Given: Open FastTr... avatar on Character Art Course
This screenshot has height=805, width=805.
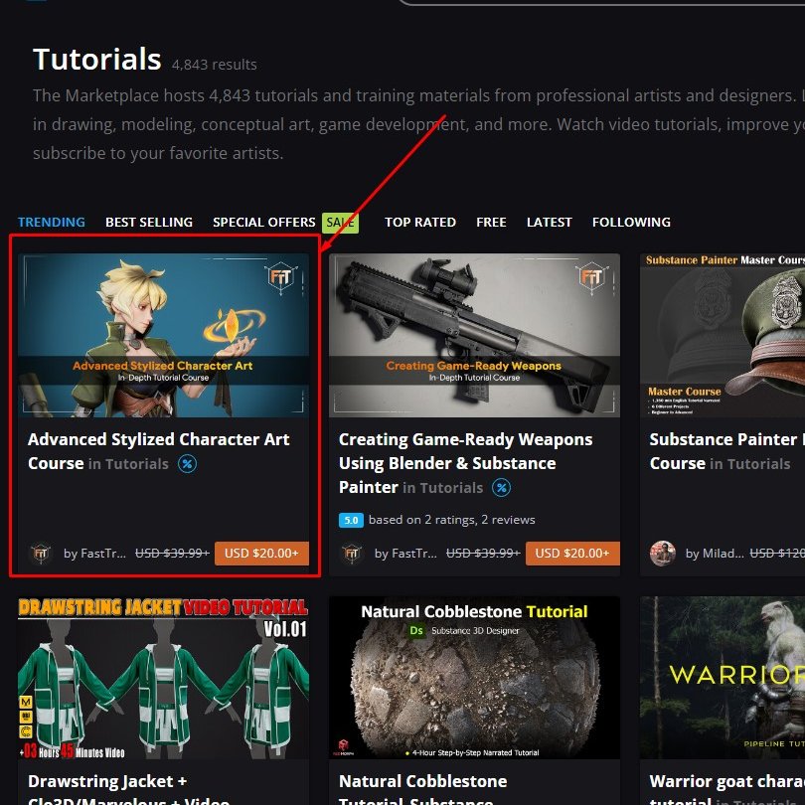Looking at the screenshot, I should (x=41, y=554).
